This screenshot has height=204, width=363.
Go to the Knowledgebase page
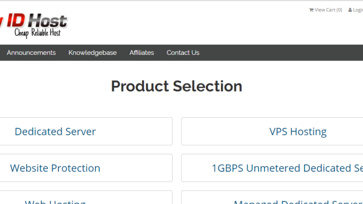pyautogui.click(x=92, y=53)
